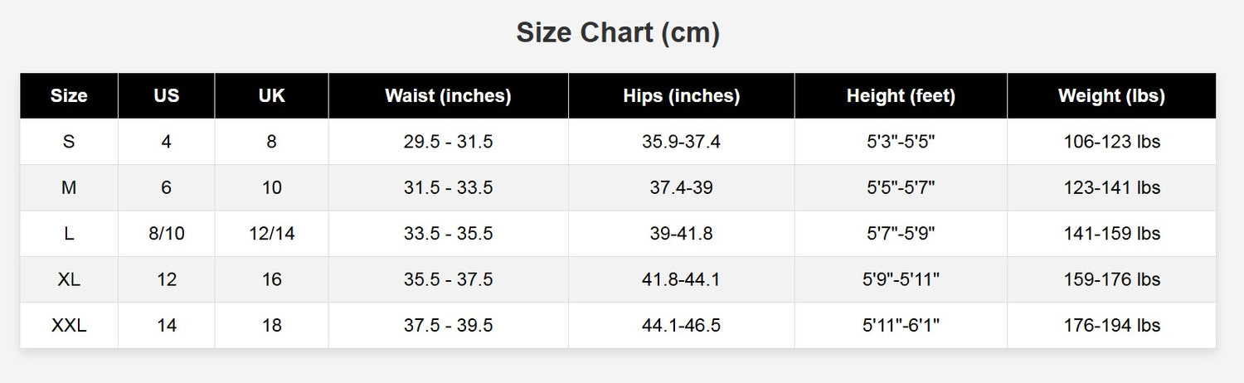Image resolution: width=1244 pixels, height=383 pixels.
Task: Select waist value 37.5 - 39.5
Action: point(448,326)
